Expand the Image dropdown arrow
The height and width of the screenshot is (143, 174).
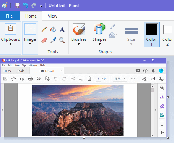pos(30,44)
